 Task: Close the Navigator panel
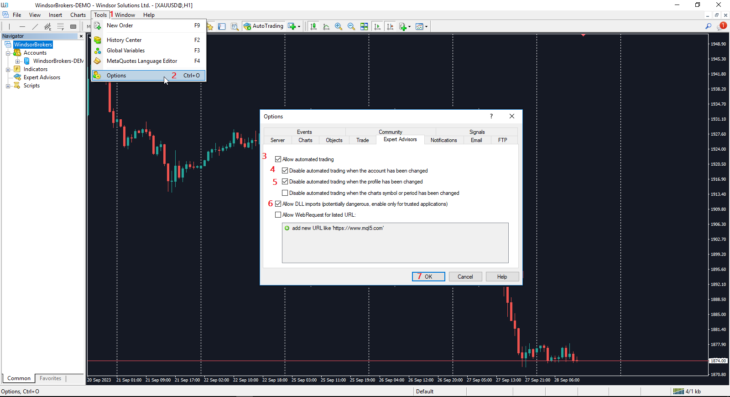pyautogui.click(x=81, y=36)
